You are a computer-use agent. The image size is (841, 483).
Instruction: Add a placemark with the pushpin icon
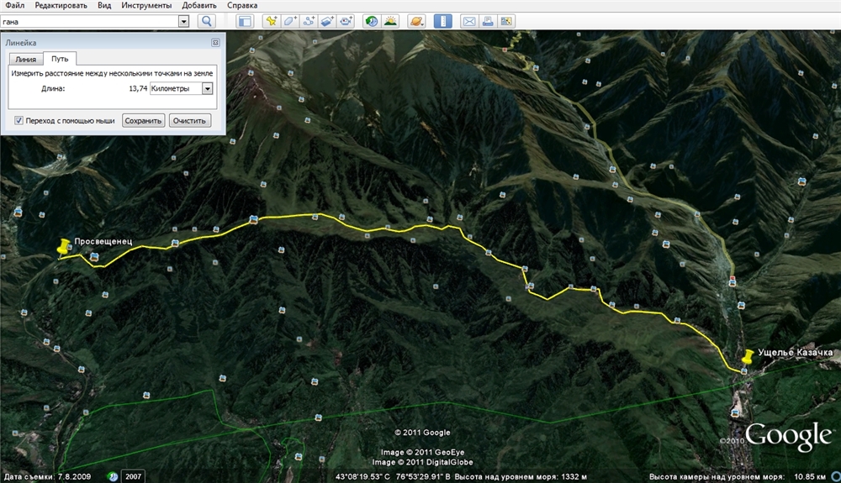coord(272,21)
